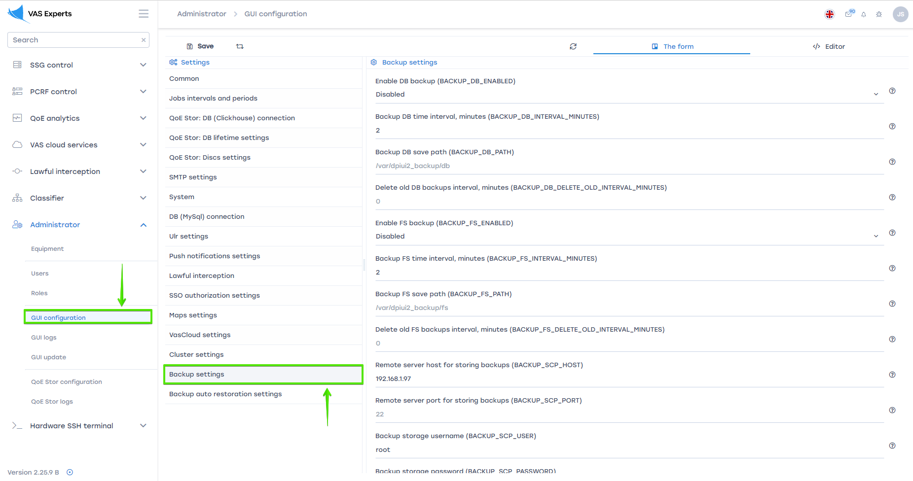Toggle the hamburger sidebar menu

[144, 14]
